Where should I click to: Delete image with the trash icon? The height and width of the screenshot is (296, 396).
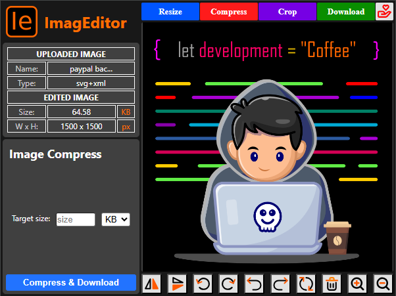[x=332, y=284]
